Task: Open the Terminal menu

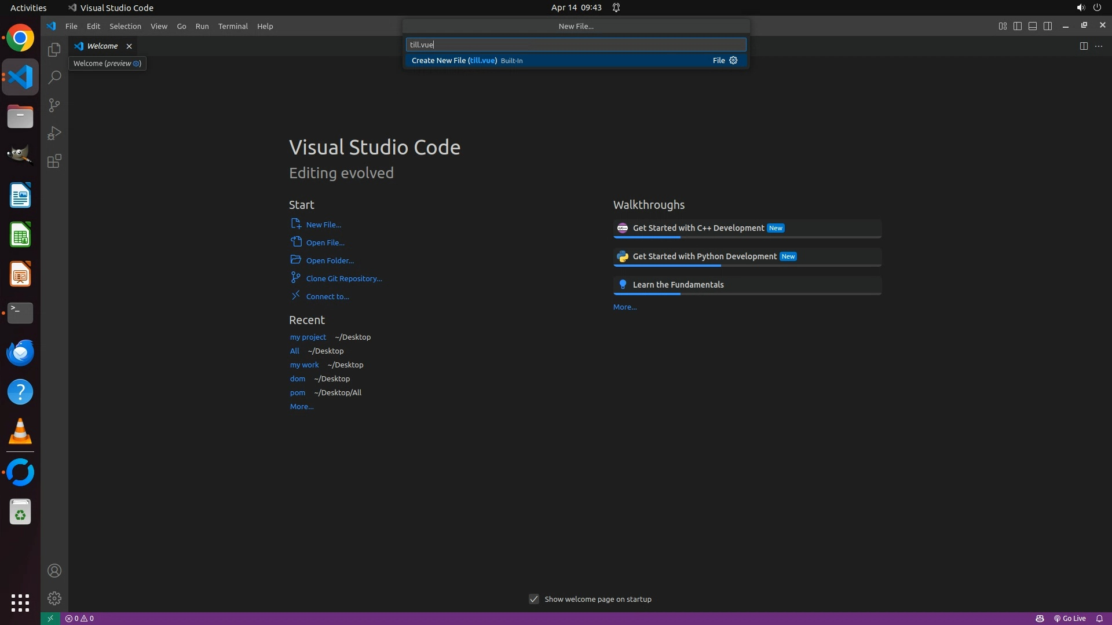Action: pyautogui.click(x=233, y=26)
